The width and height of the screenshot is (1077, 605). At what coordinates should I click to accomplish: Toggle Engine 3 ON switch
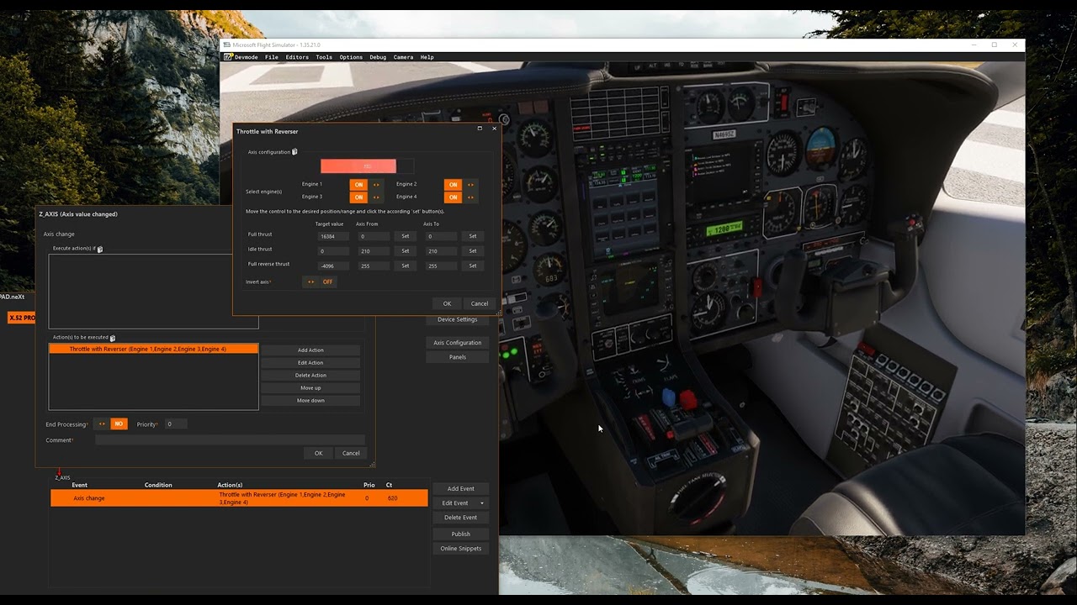[366, 197]
